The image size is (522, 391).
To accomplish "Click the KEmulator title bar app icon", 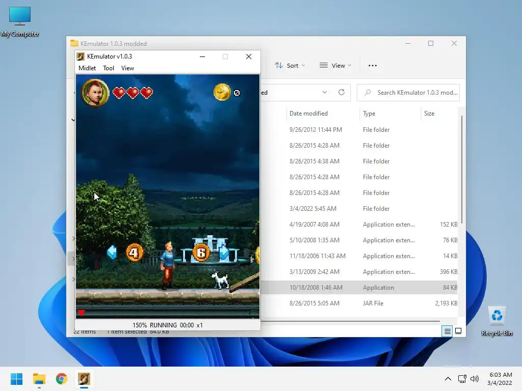I will [x=81, y=57].
